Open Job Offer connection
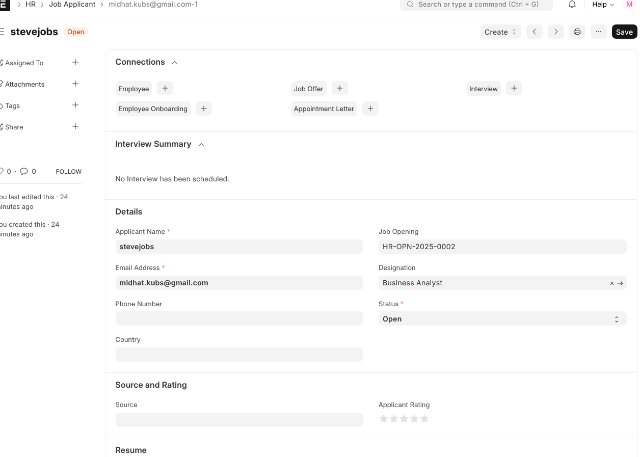 tap(308, 89)
